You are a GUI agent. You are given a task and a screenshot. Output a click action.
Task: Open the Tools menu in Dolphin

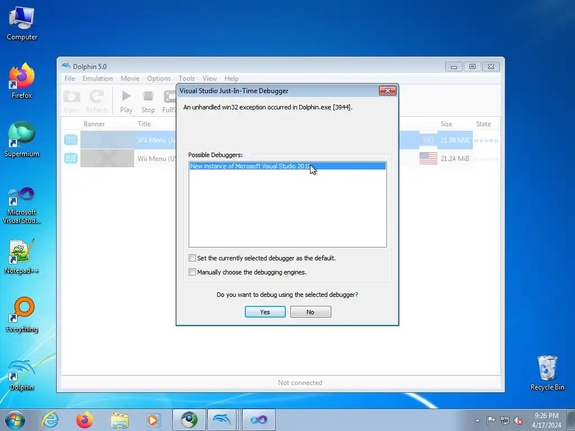coord(186,79)
